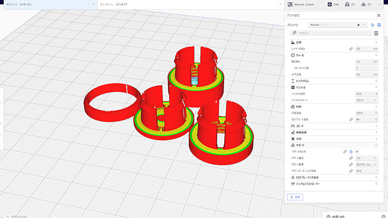Click the build plate adhesion icon in top bar

click(363, 4)
